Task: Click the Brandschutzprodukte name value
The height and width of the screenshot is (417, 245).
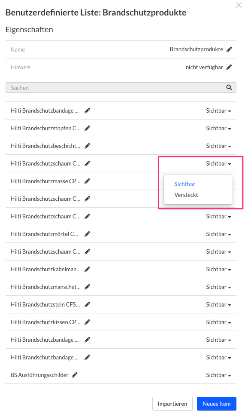Action: coord(197,49)
